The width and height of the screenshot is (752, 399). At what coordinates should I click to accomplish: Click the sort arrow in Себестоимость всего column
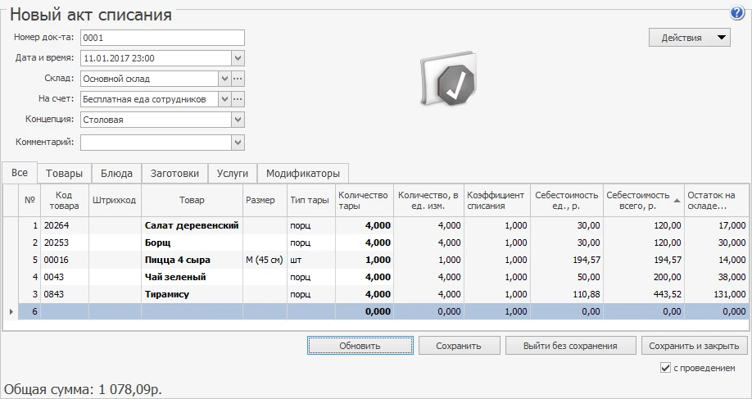coord(677,199)
